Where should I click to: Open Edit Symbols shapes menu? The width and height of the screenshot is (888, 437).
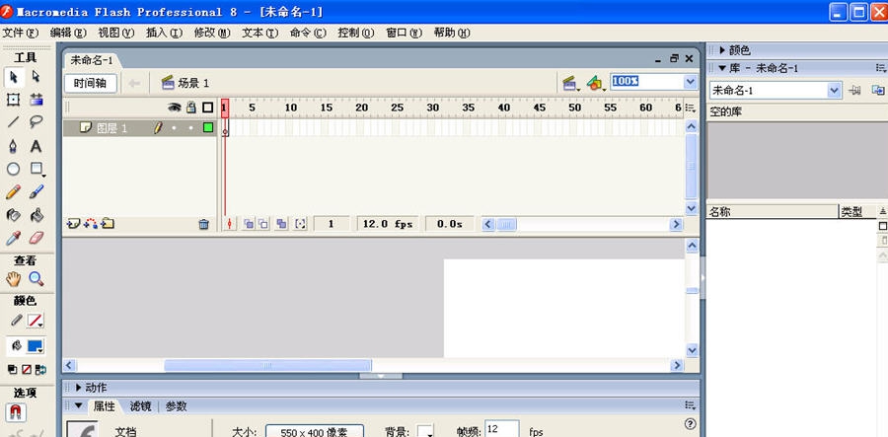(595, 84)
